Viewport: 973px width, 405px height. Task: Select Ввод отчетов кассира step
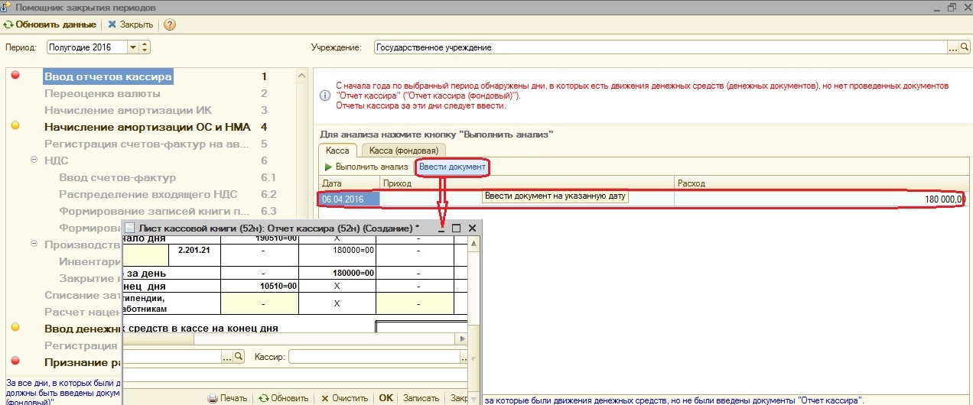(108, 76)
